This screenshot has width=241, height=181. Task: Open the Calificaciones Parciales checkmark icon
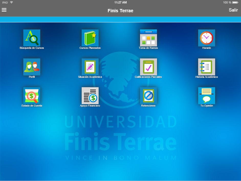(x=148, y=67)
